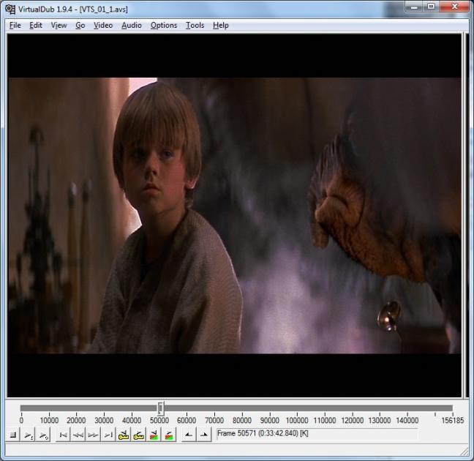Go to next key frame

[x=138, y=435]
